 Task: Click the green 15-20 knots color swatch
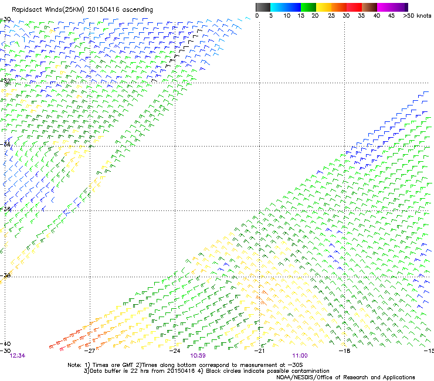[x=308, y=7]
